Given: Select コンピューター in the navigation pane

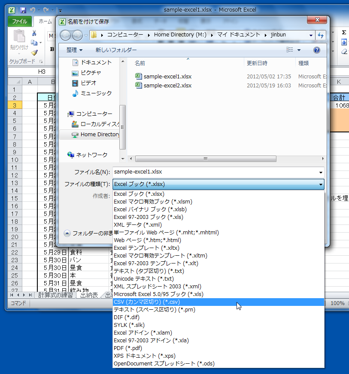Looking at the screenshot, I should [90, 114].
